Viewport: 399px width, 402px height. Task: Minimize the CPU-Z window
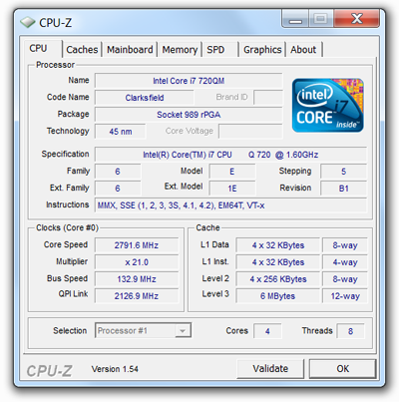pos(295,19)
